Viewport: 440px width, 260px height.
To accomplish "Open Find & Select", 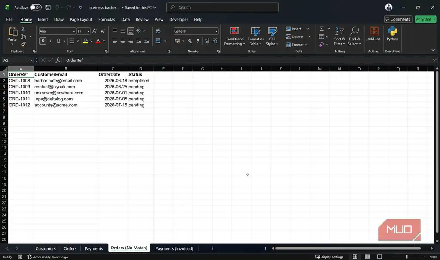I will [354, 36].
